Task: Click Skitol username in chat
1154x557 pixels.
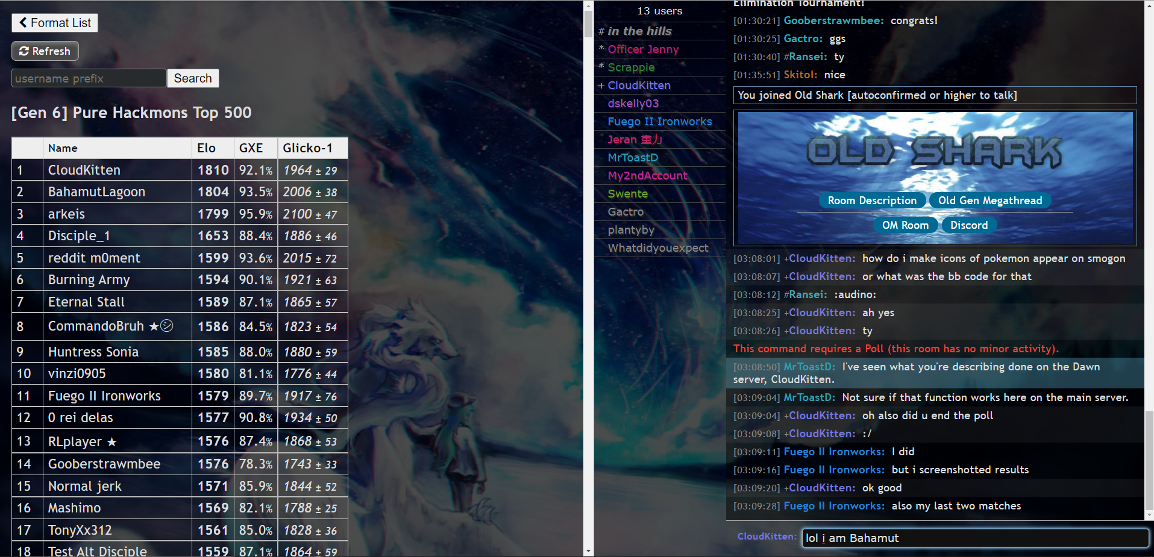Action: click(800, 75)
